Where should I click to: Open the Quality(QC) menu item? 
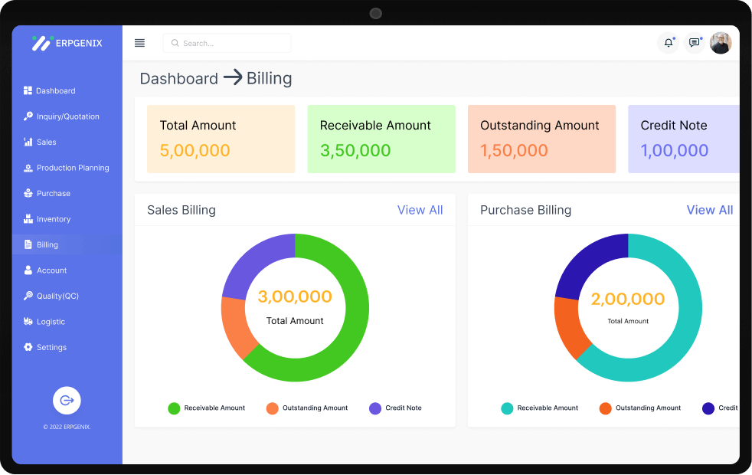[x=57, y=296]
